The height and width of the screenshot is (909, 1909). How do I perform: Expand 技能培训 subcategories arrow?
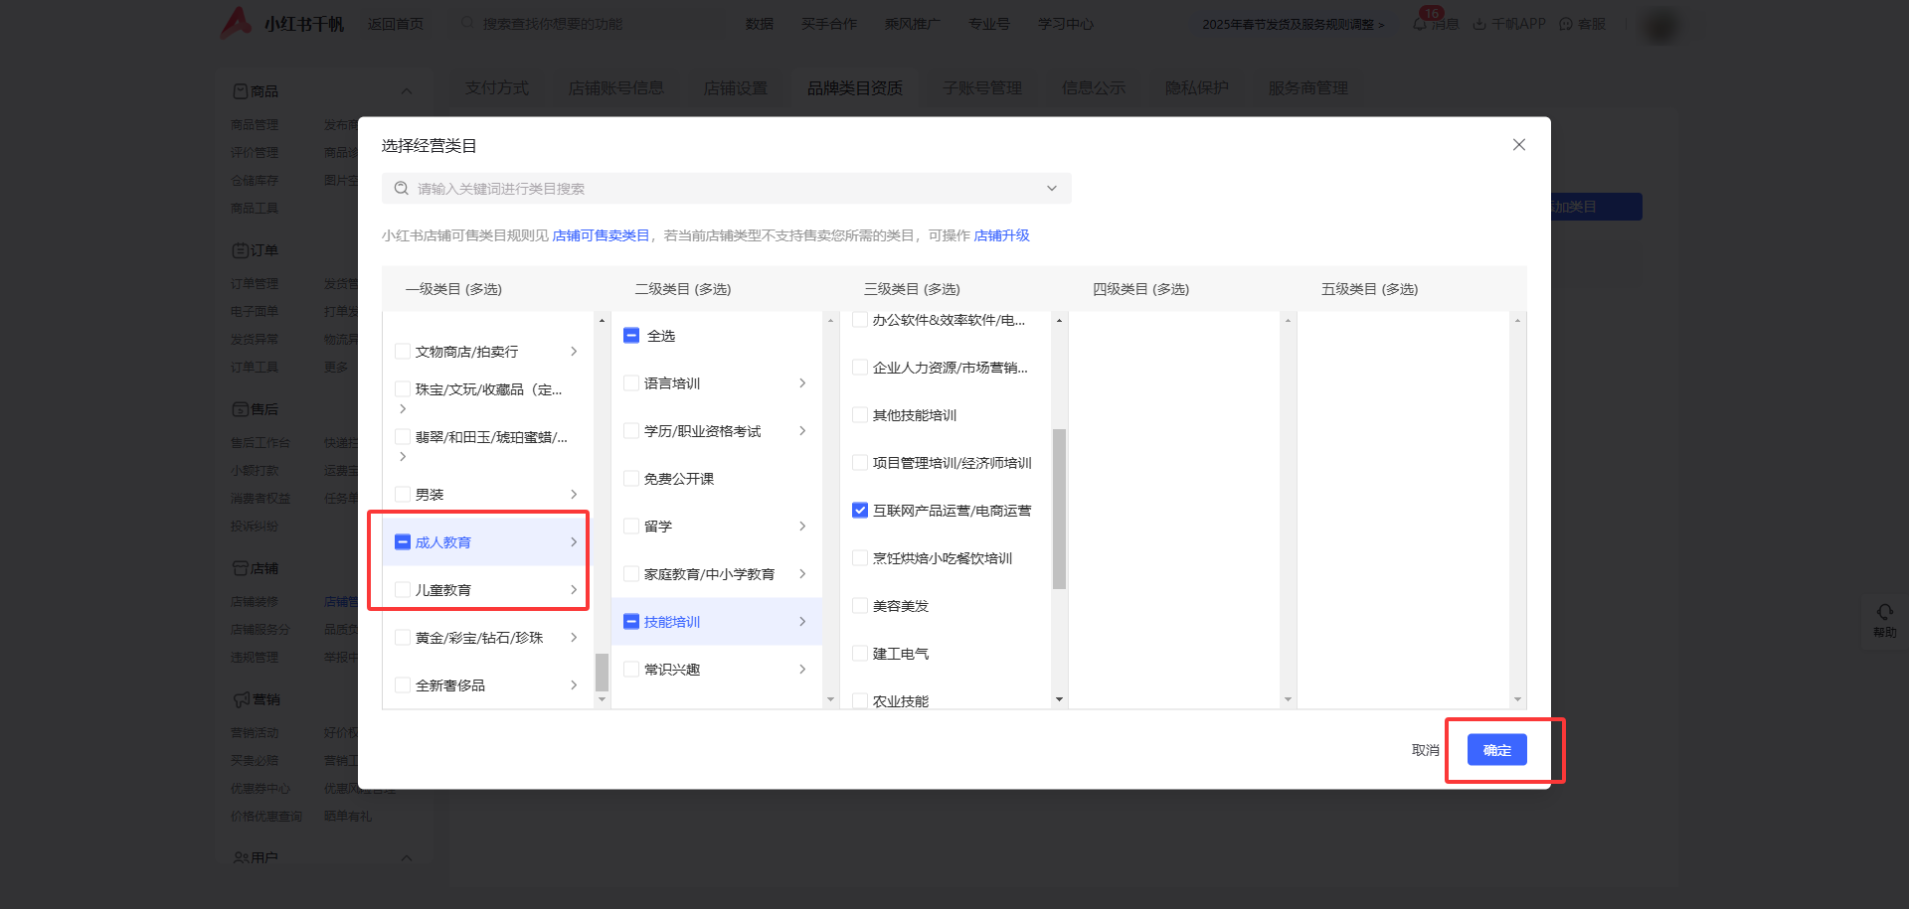(x=802, y=621)
